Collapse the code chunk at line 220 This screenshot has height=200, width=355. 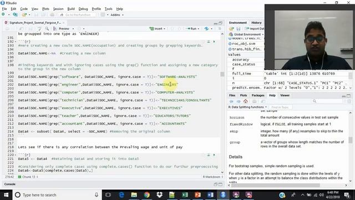(16, 155)
